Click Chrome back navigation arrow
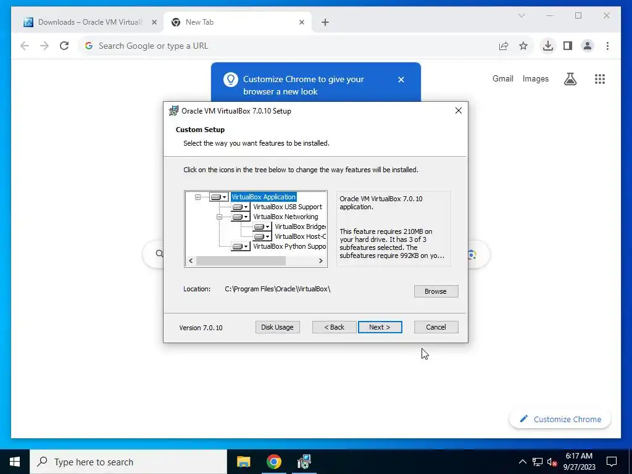 (25, 46)
